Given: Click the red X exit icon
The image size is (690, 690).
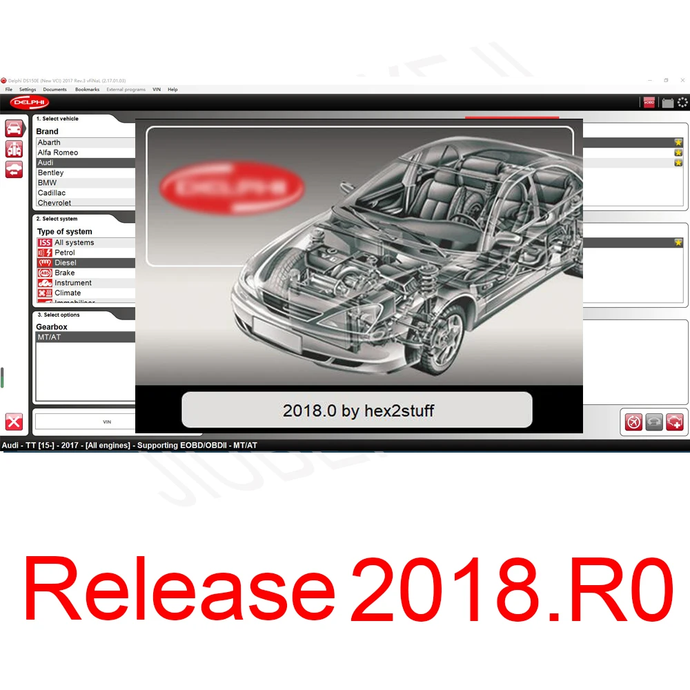Looking at the screenshot, I should (14, 422).
